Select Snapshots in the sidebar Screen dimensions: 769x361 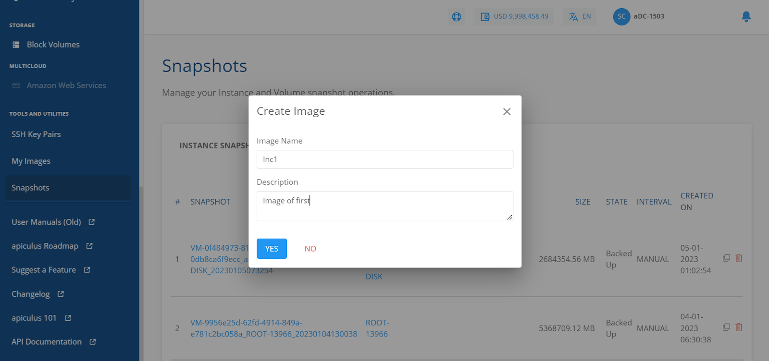68,188
